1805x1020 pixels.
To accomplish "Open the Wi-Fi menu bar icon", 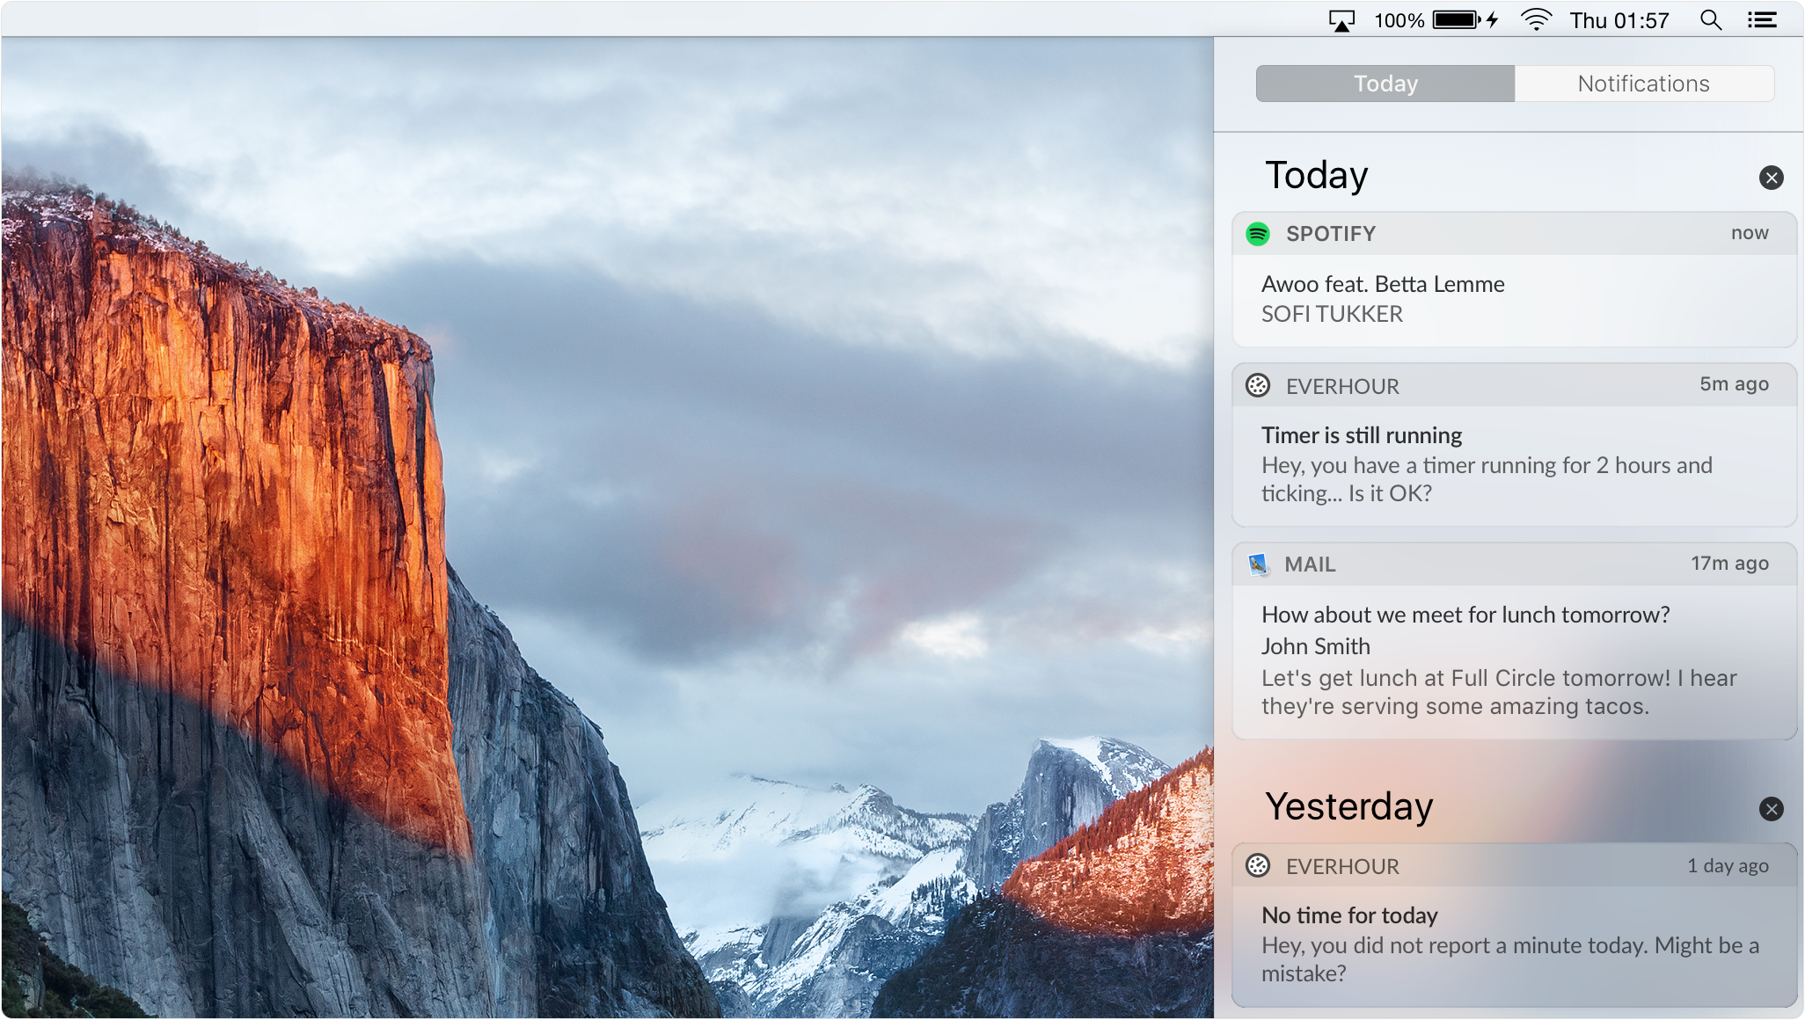I will 1536,19.
